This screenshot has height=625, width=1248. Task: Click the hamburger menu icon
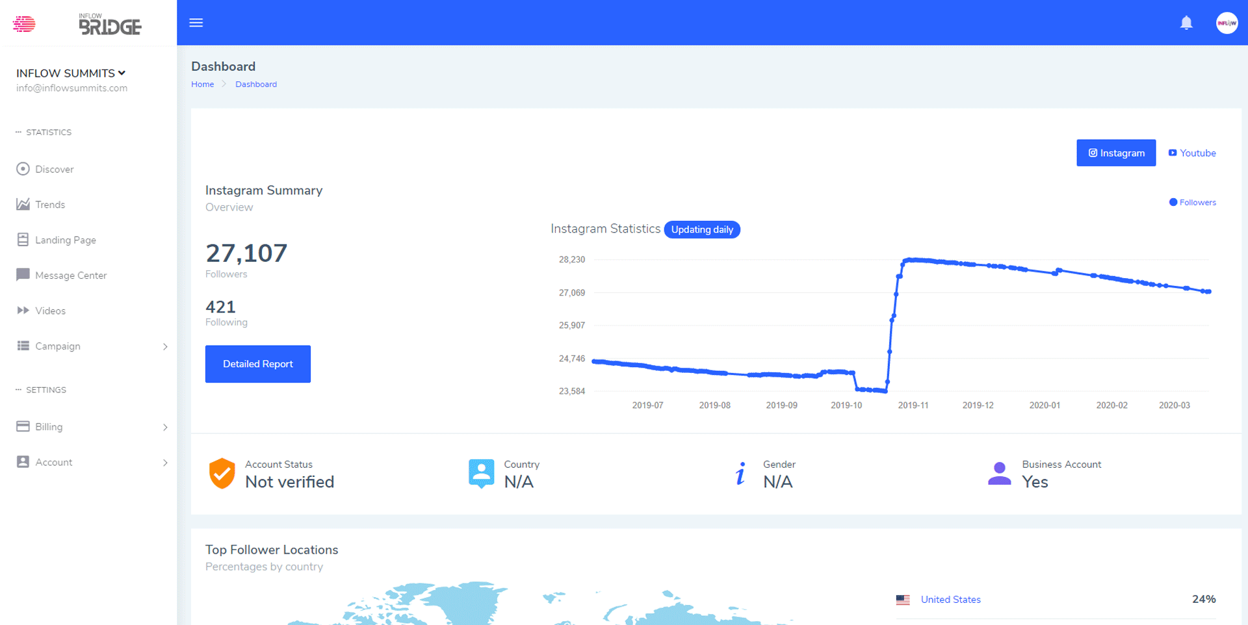[x=196, y=23]
